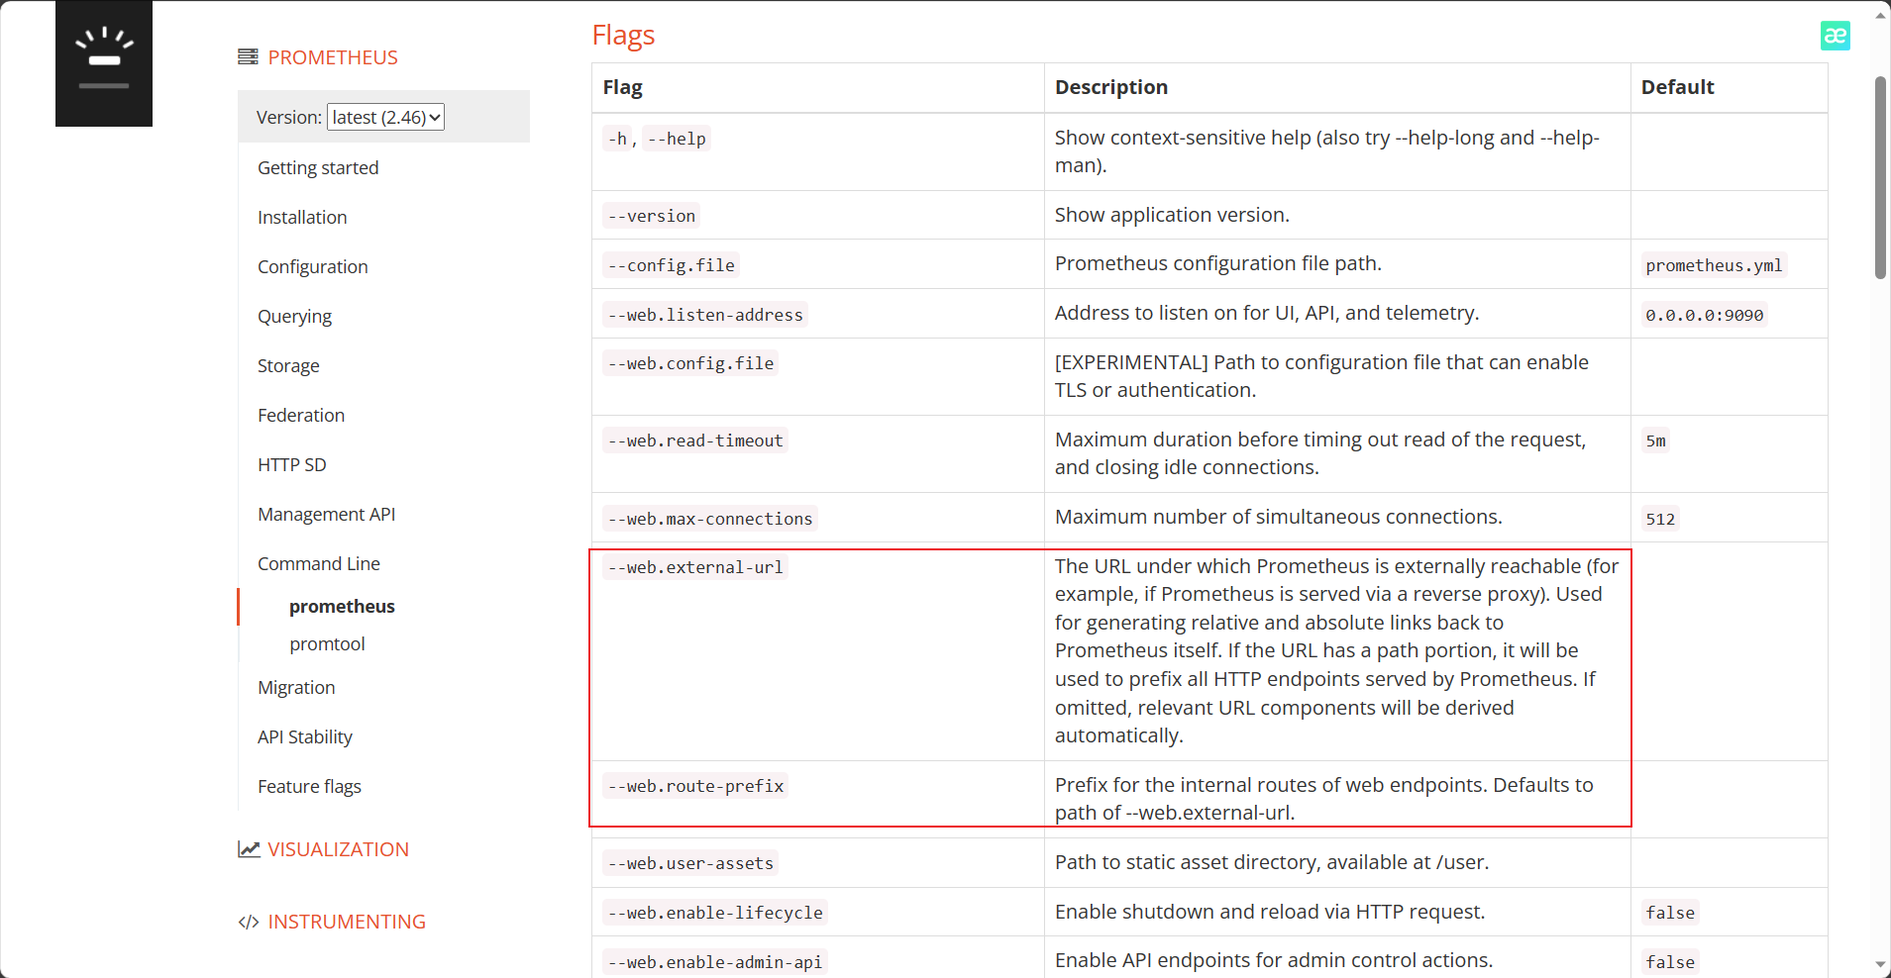Screen dimensions: 1891x978
Task: Select the prometheus sub-item
Action: [342, 606]
